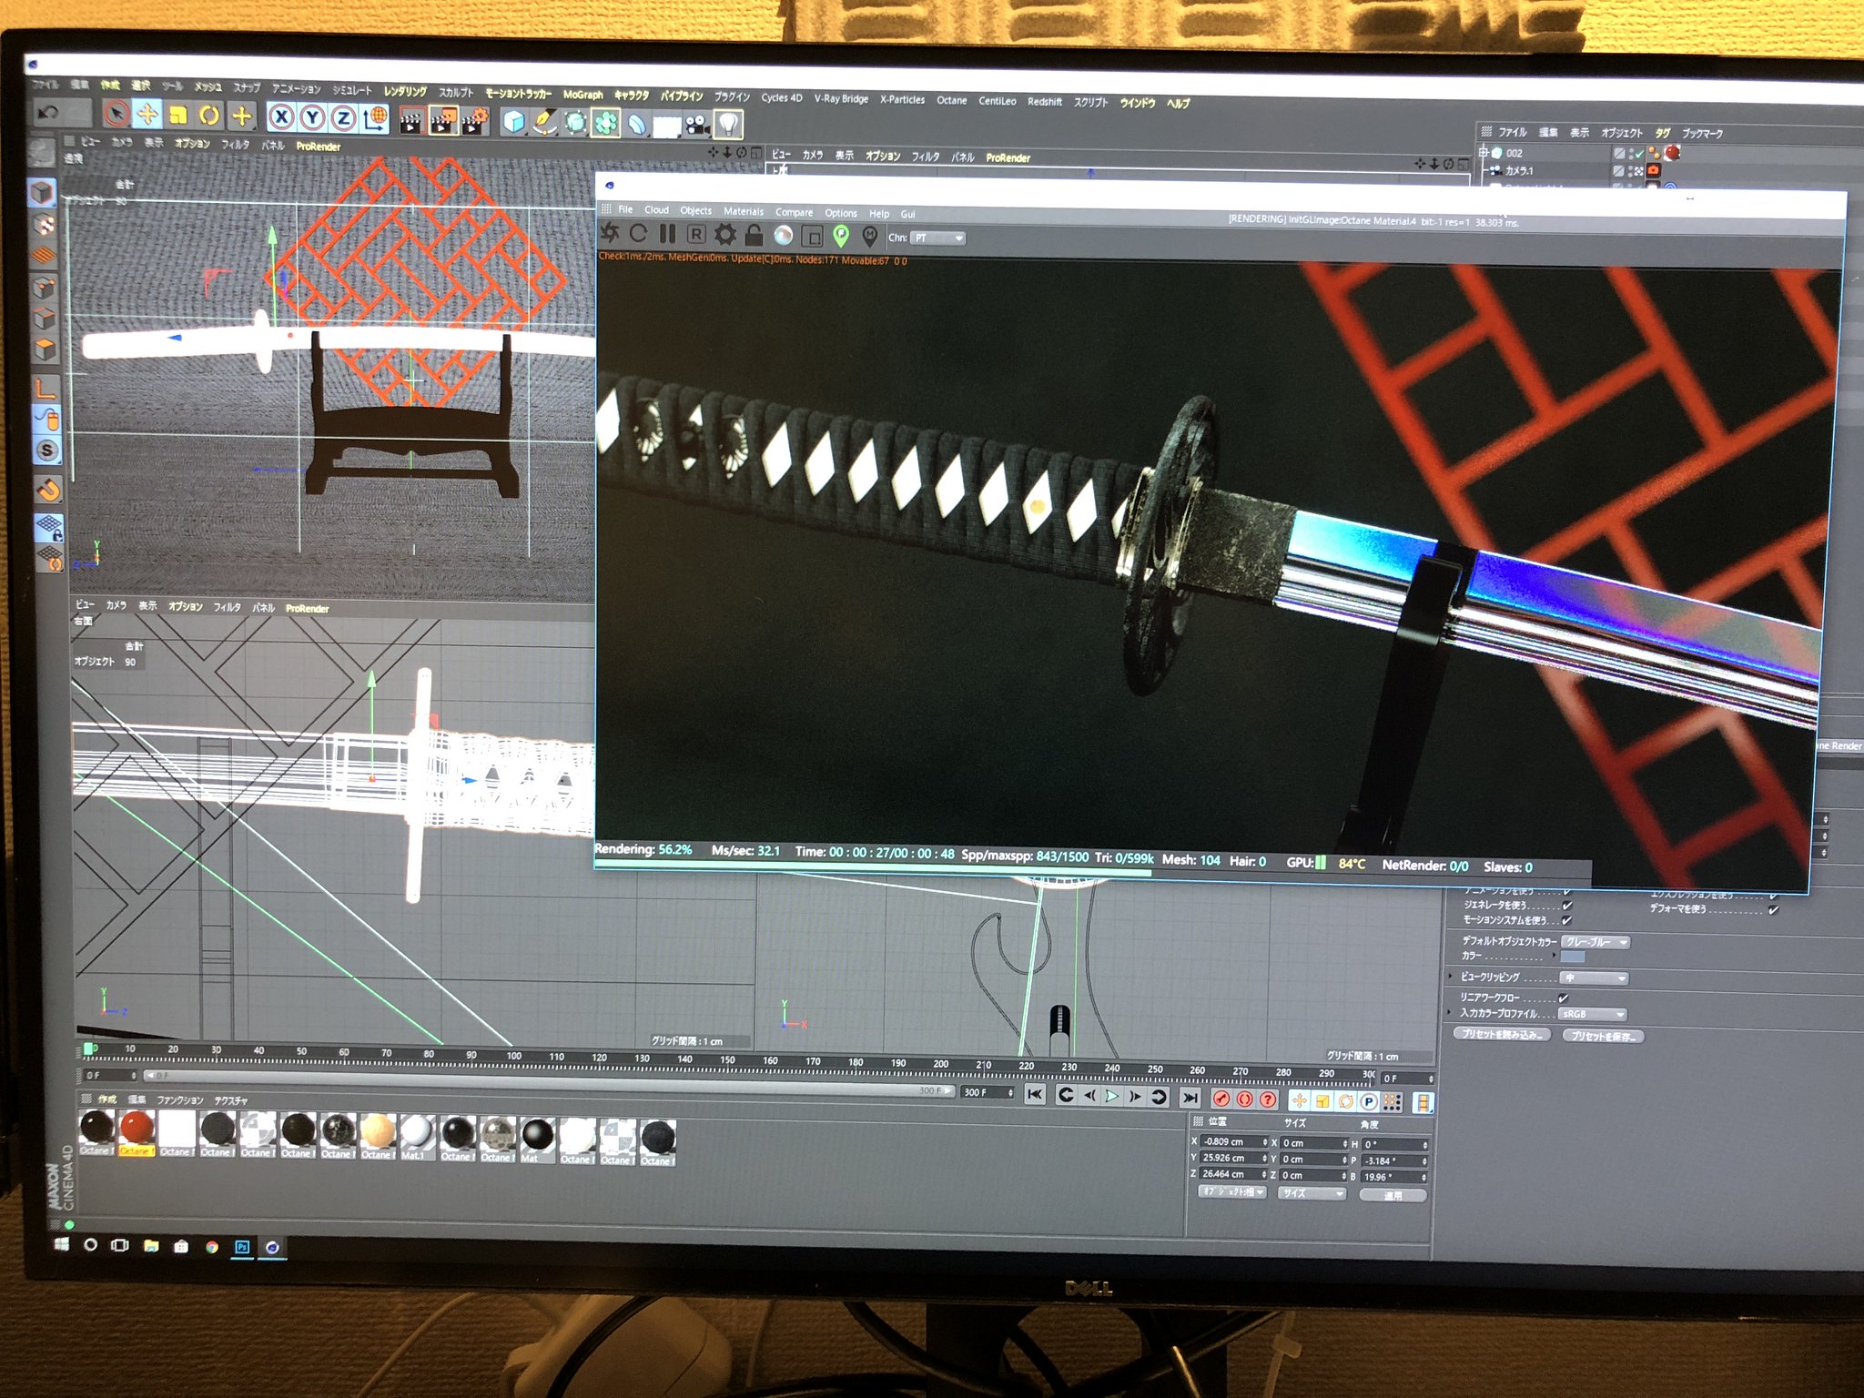Select the red Octane material thumbnail

click(137, 1129)
